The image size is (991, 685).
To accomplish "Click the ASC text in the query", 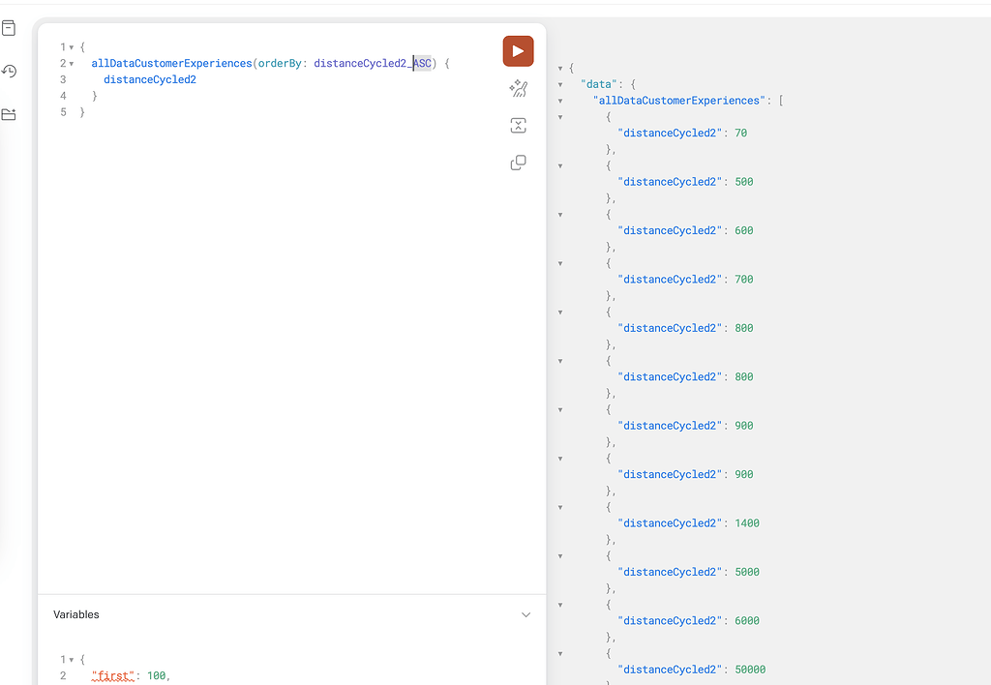I will [421, 63].
